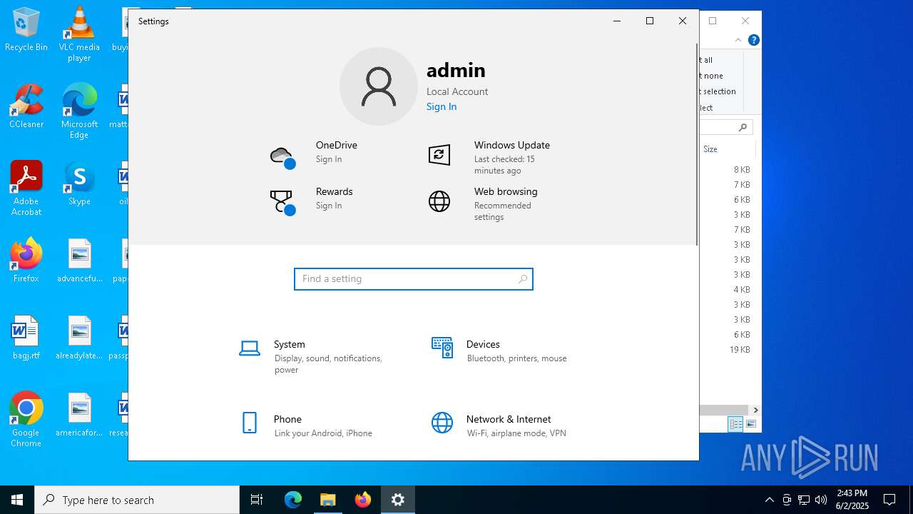Launch VLC media player desktop shortcut
Image resolution: width=913 pixels, height=514 pixels.
point(79,34)
